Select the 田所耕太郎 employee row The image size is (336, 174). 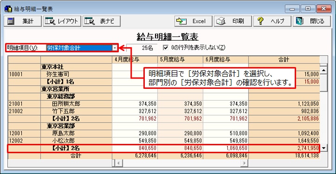pyautogui.click(x=164, y=104)
